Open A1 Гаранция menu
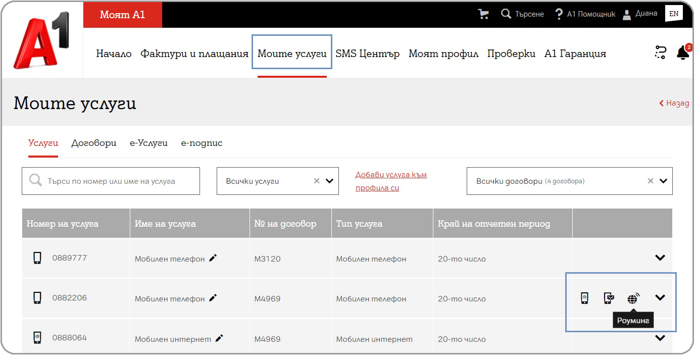 (x=575, y=54)
